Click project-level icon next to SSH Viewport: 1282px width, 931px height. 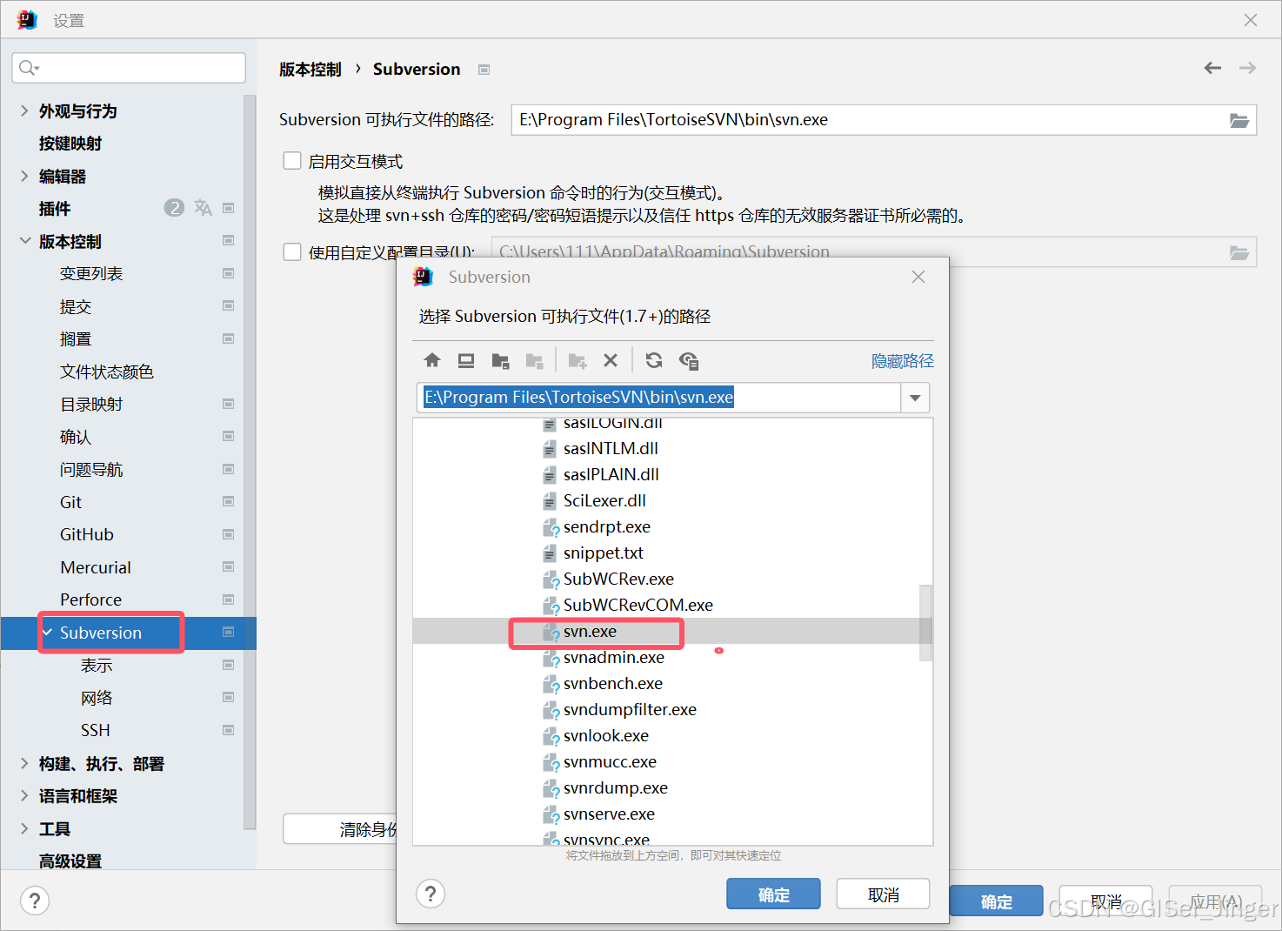pos(228,730)
